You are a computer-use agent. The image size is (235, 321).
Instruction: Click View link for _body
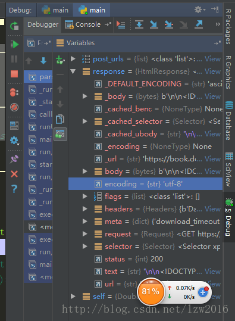(x=213, y=96)
